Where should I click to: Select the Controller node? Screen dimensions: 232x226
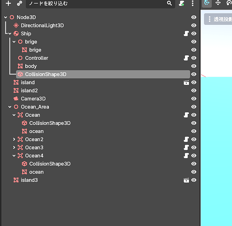tap(37, 58)
